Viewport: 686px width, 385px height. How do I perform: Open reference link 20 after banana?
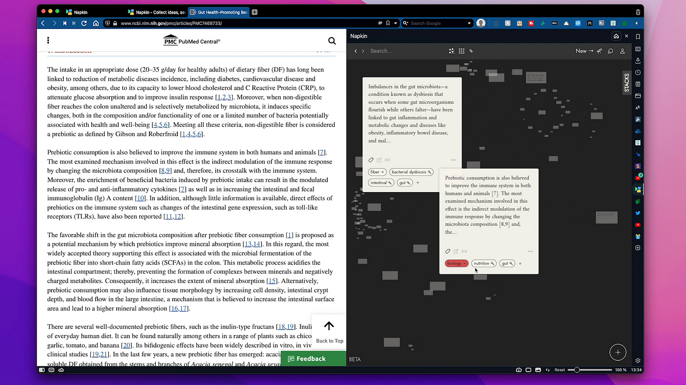click(126, 345)
